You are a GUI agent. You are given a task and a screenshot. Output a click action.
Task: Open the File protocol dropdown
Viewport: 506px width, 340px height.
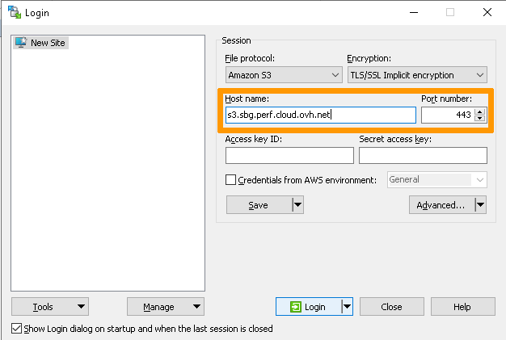[x=284, y=75]
